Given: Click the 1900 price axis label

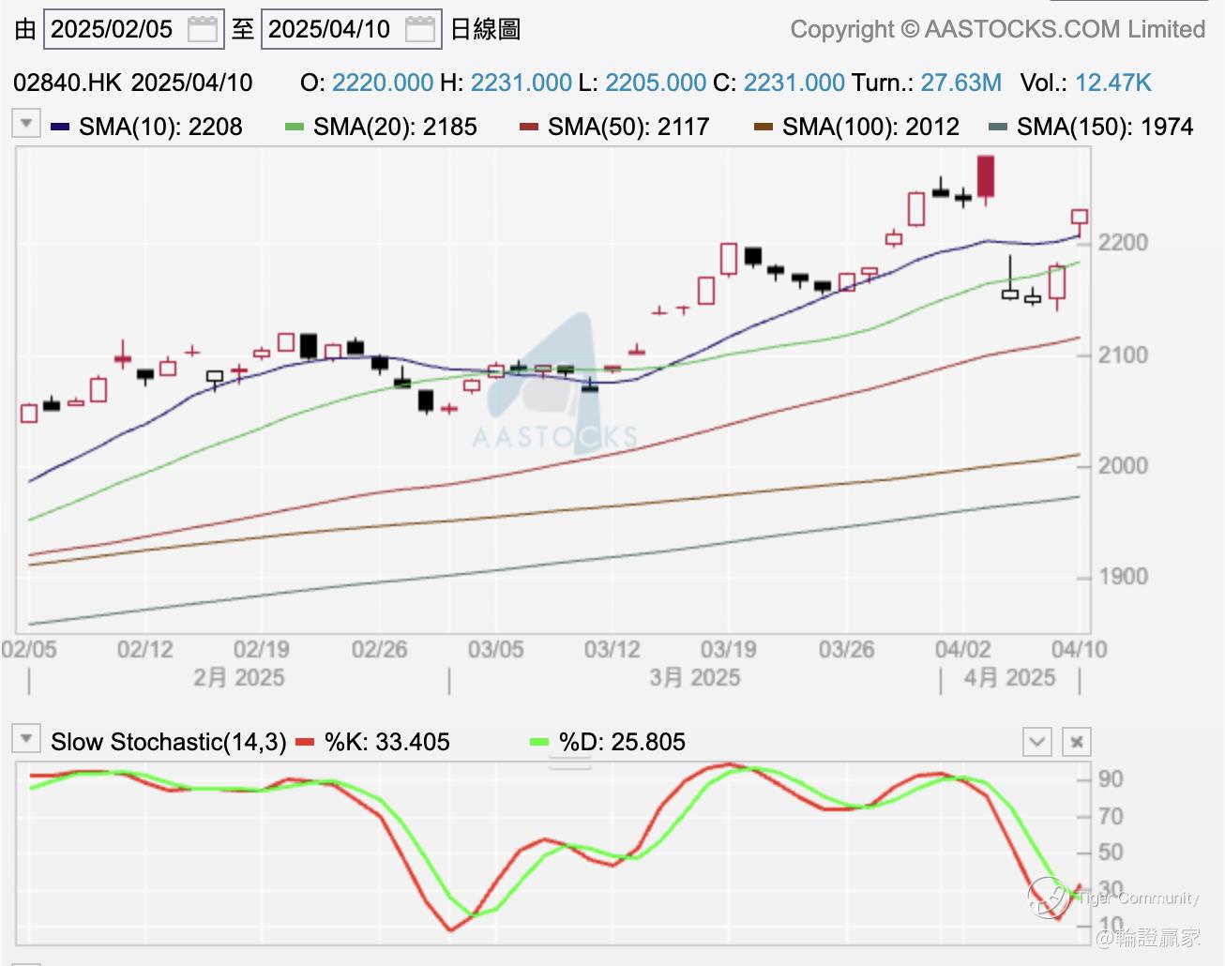Looking at the screenshot, I should point(1124,577).
